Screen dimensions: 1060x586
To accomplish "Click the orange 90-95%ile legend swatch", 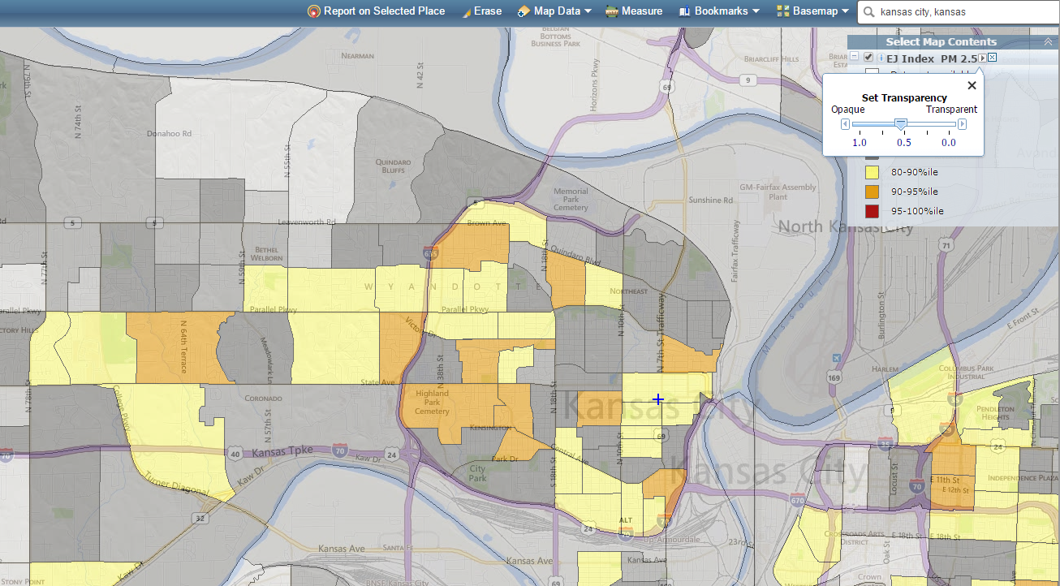I will coord(873,192).
